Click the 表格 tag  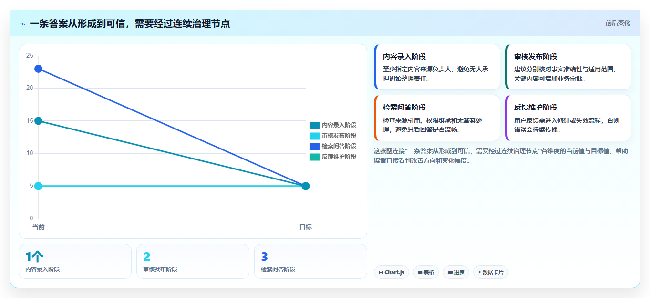[x=426, y=272]
